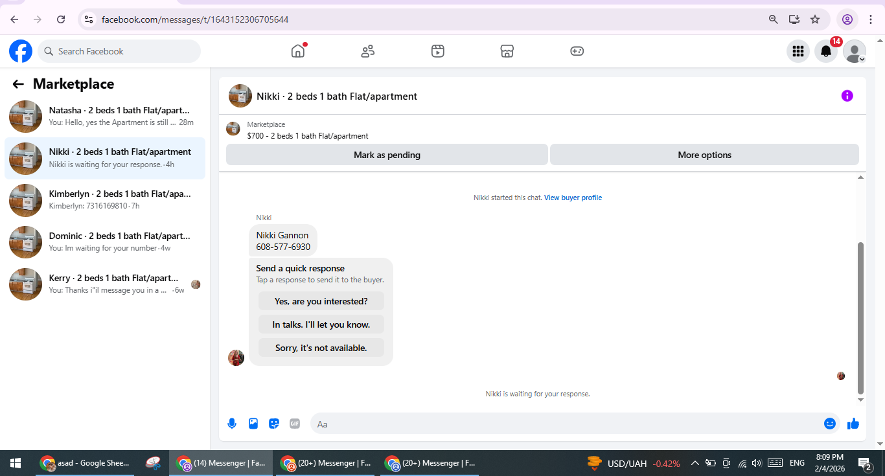The image size is (885, 476).
Task: Open Nikki conversation in list
Action: coord(105,158)
